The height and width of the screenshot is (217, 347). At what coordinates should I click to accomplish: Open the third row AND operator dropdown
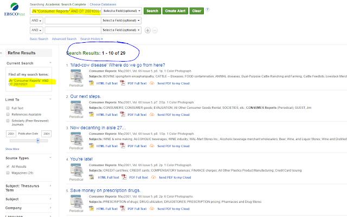tap(36, 30)
